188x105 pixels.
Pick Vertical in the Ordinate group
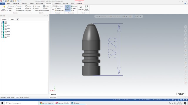pos(36,8)
